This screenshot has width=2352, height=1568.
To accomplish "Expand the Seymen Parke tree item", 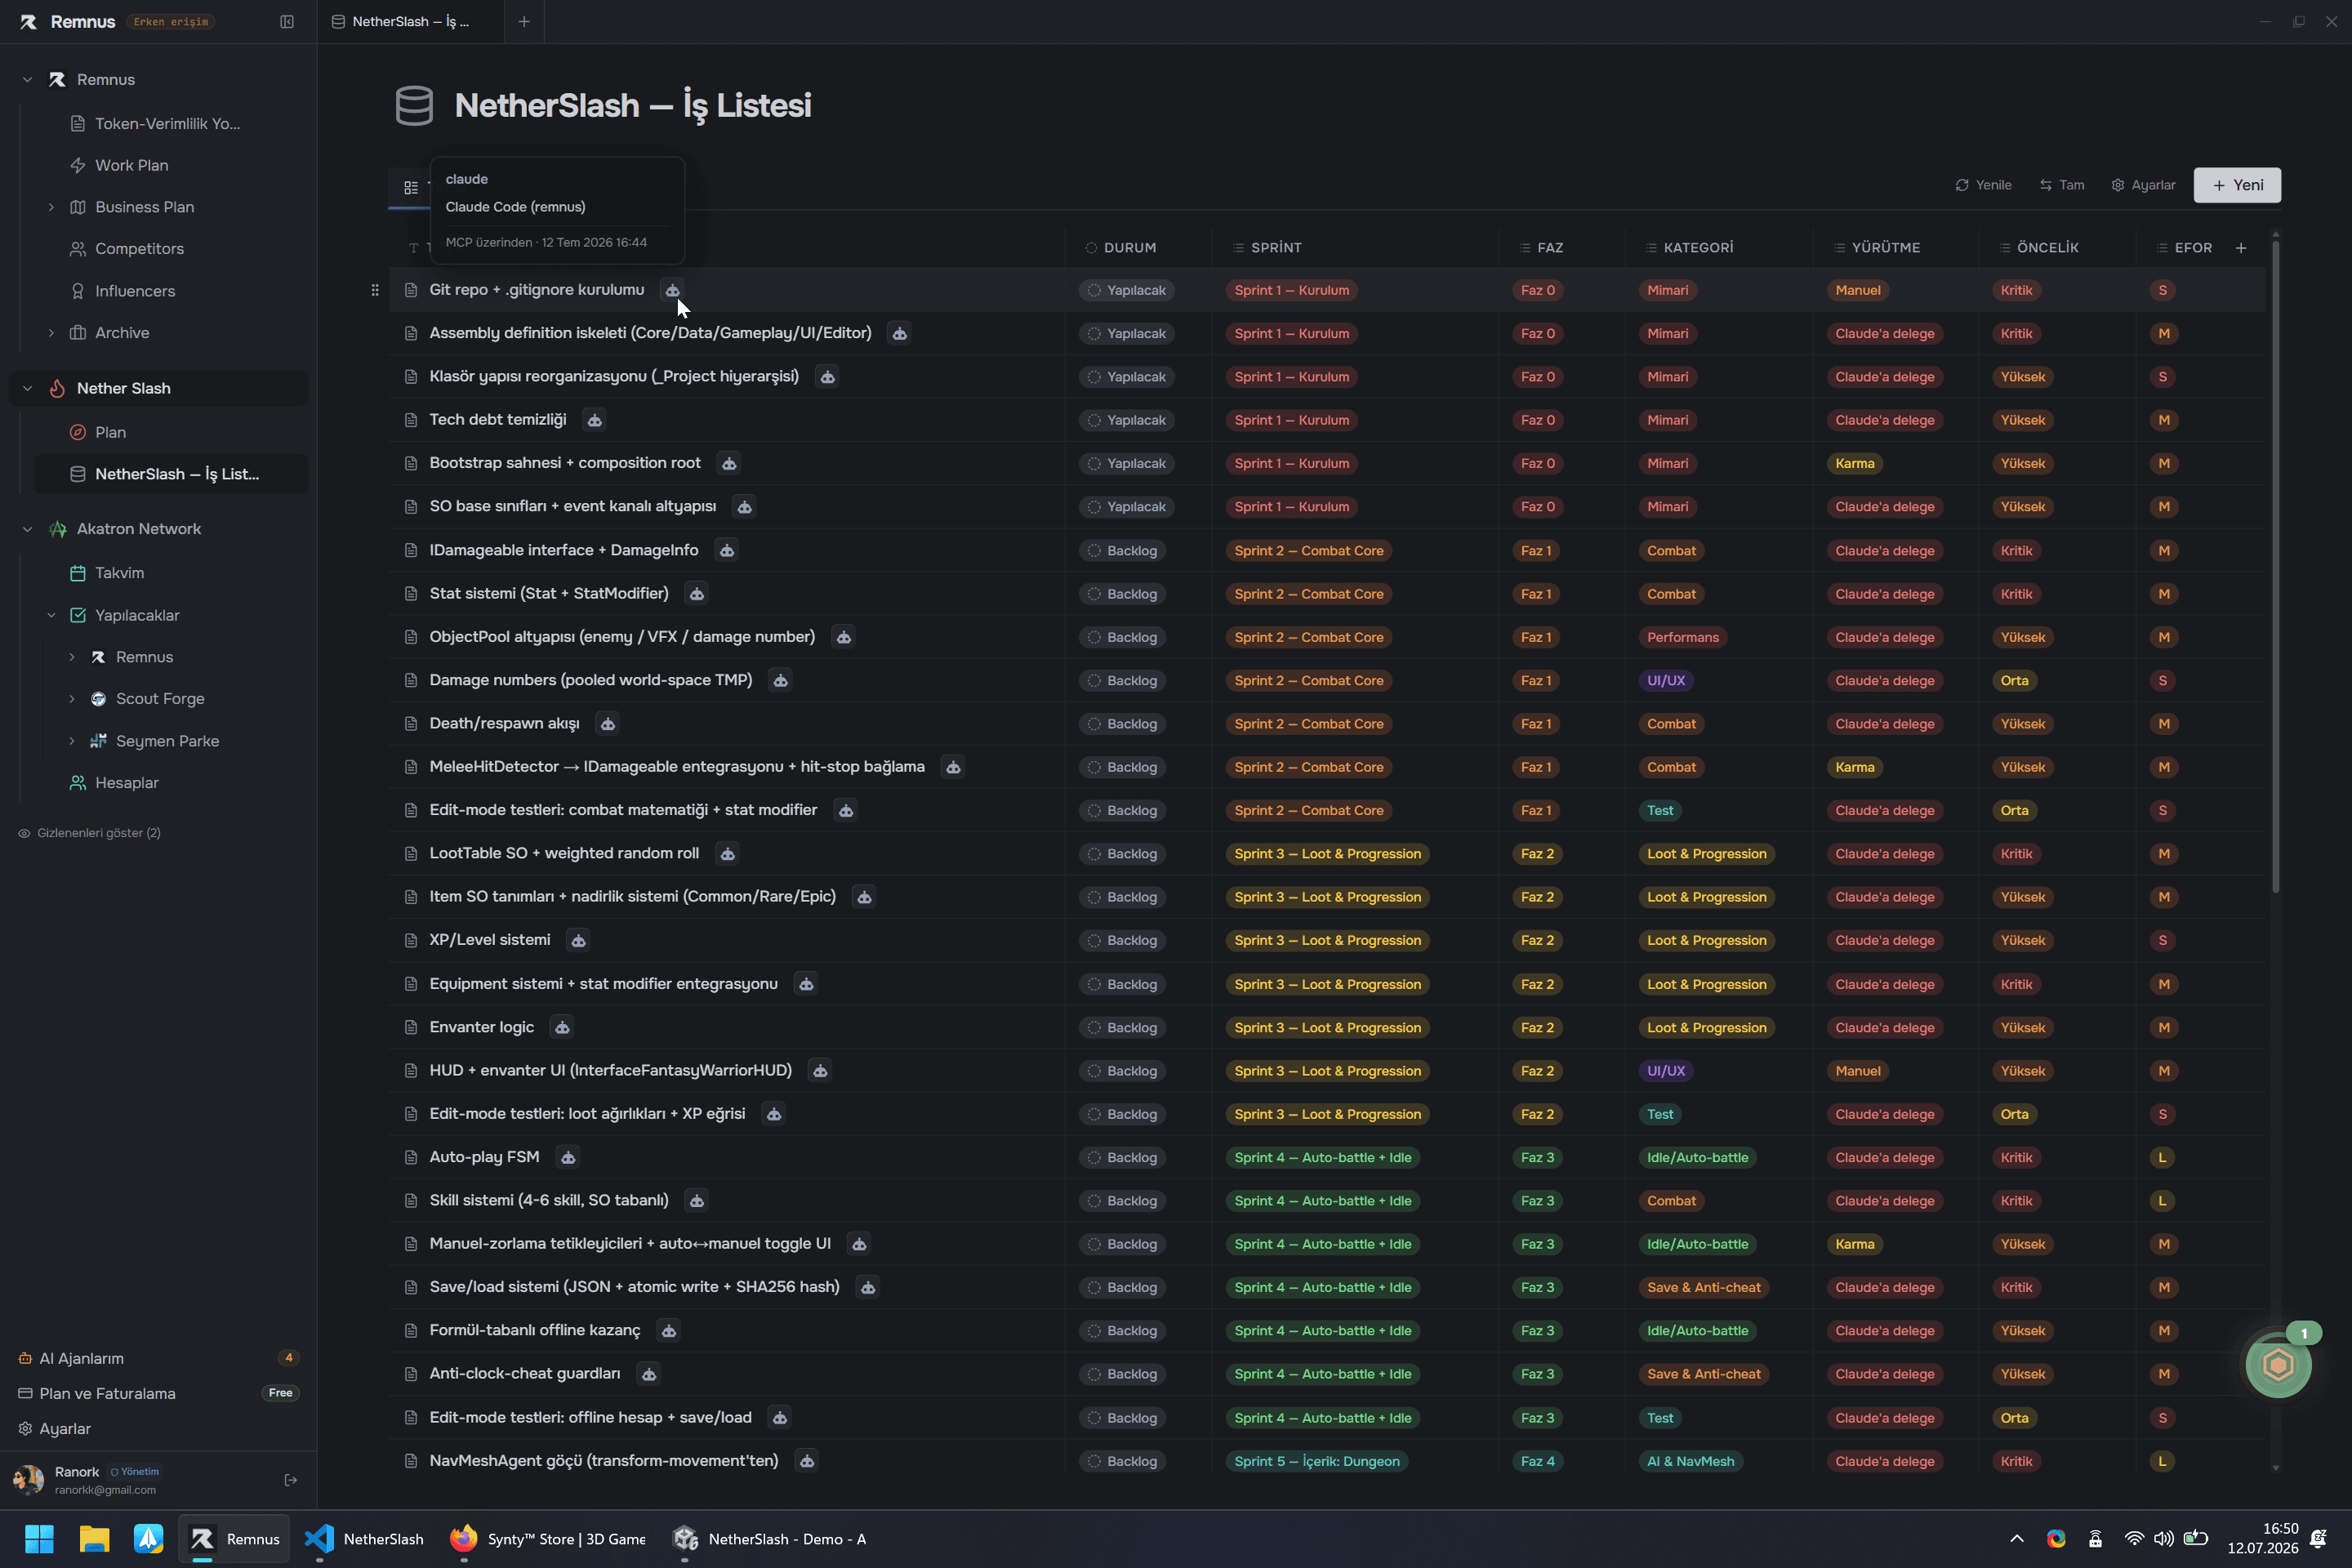I will [x=72, y=741].
